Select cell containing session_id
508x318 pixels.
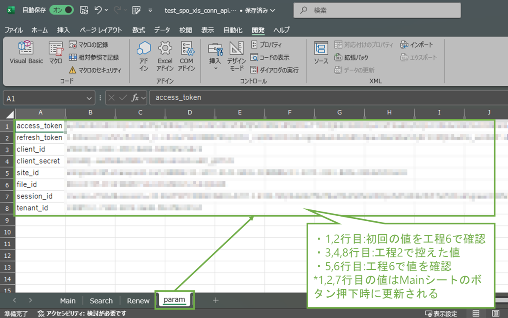coord(40,196)
